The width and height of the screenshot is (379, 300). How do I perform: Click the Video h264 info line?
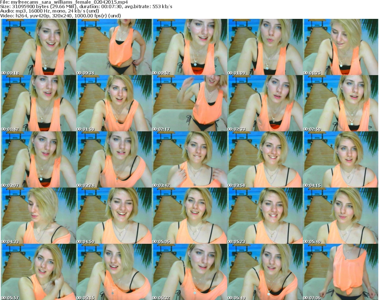pyautogui.click(x=60, y=16)
